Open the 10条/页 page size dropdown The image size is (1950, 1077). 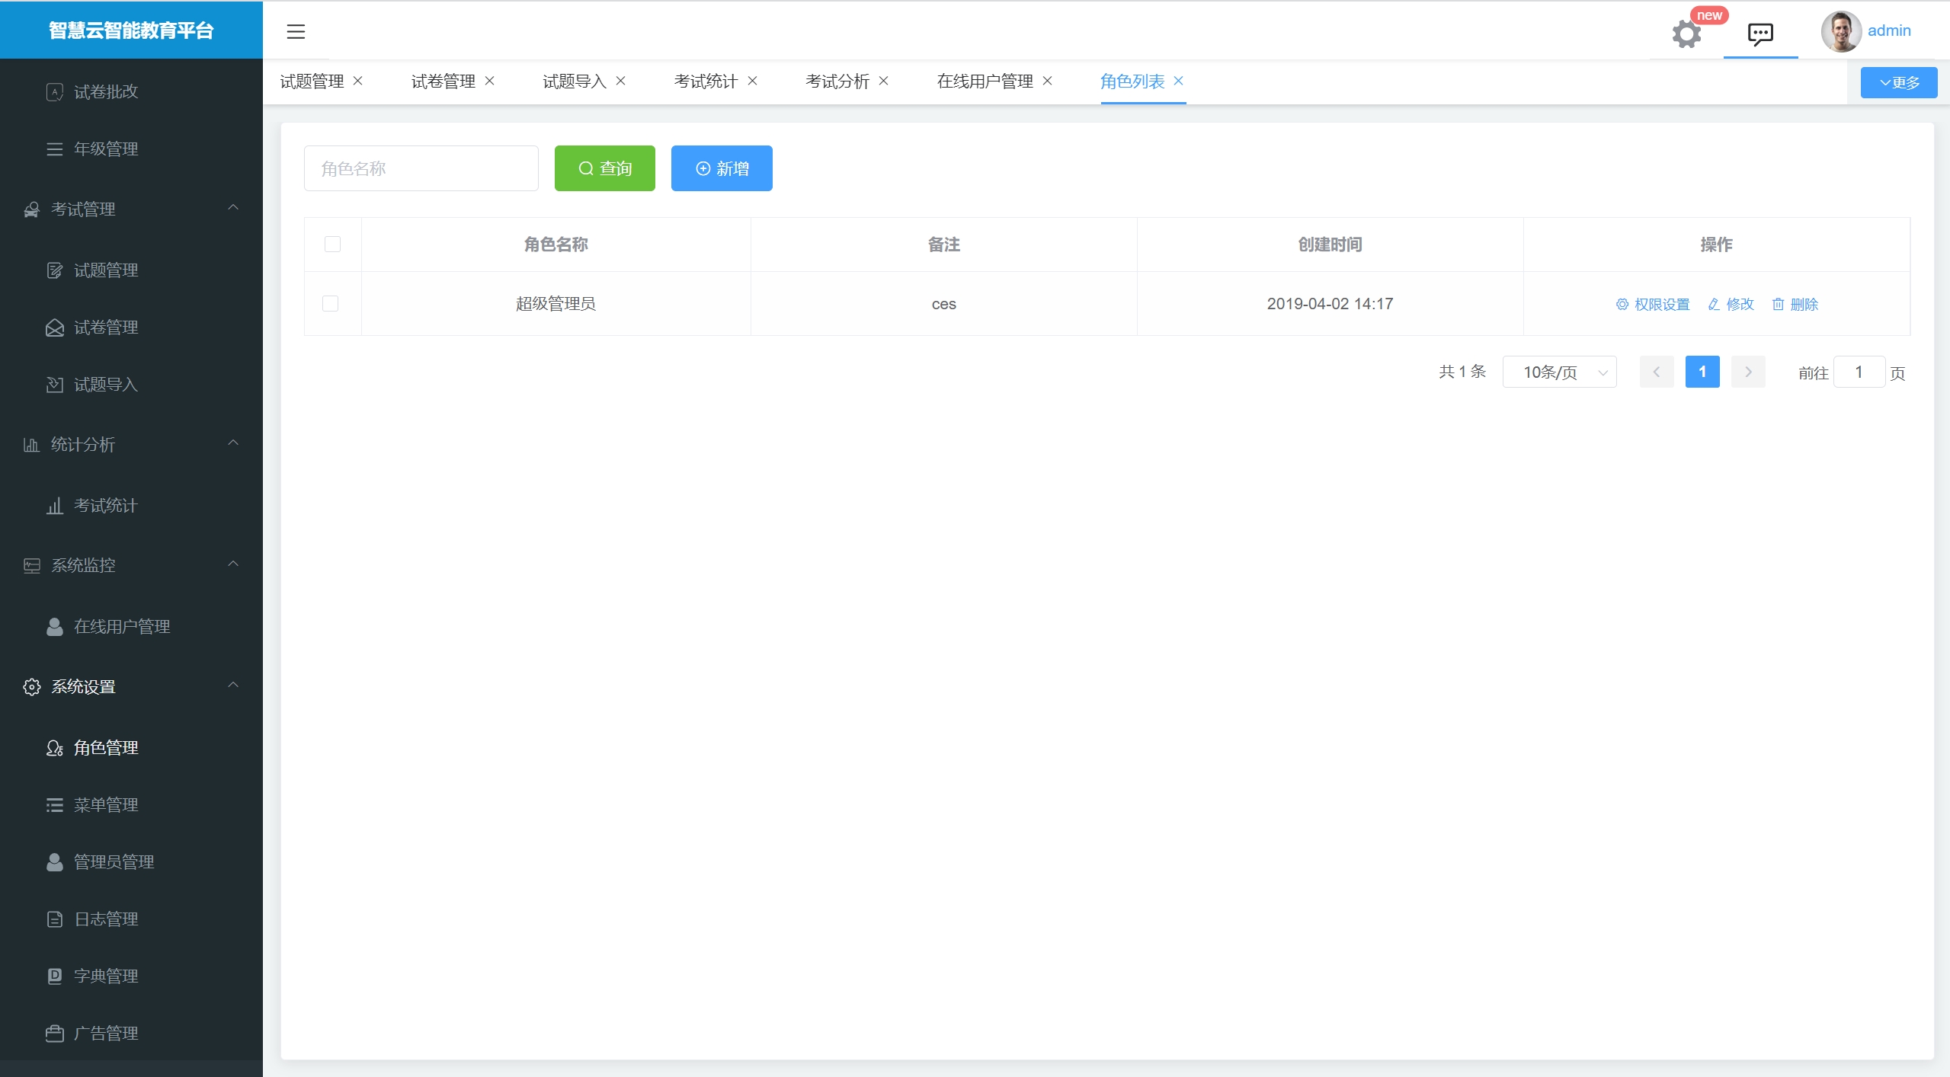[1559, 372]
